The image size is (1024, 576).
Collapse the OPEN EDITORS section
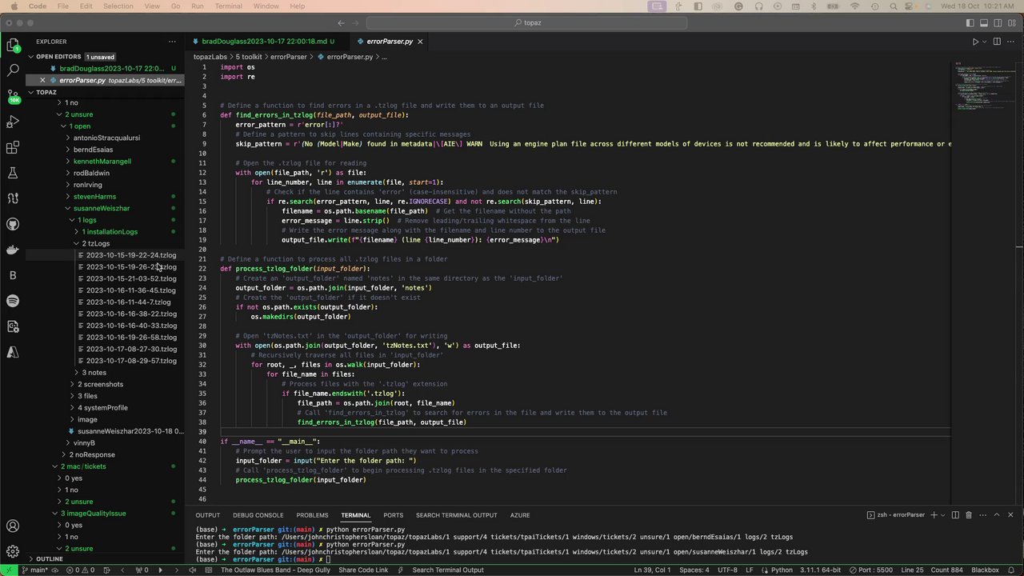pyautogui.click(x=30, y=57)
